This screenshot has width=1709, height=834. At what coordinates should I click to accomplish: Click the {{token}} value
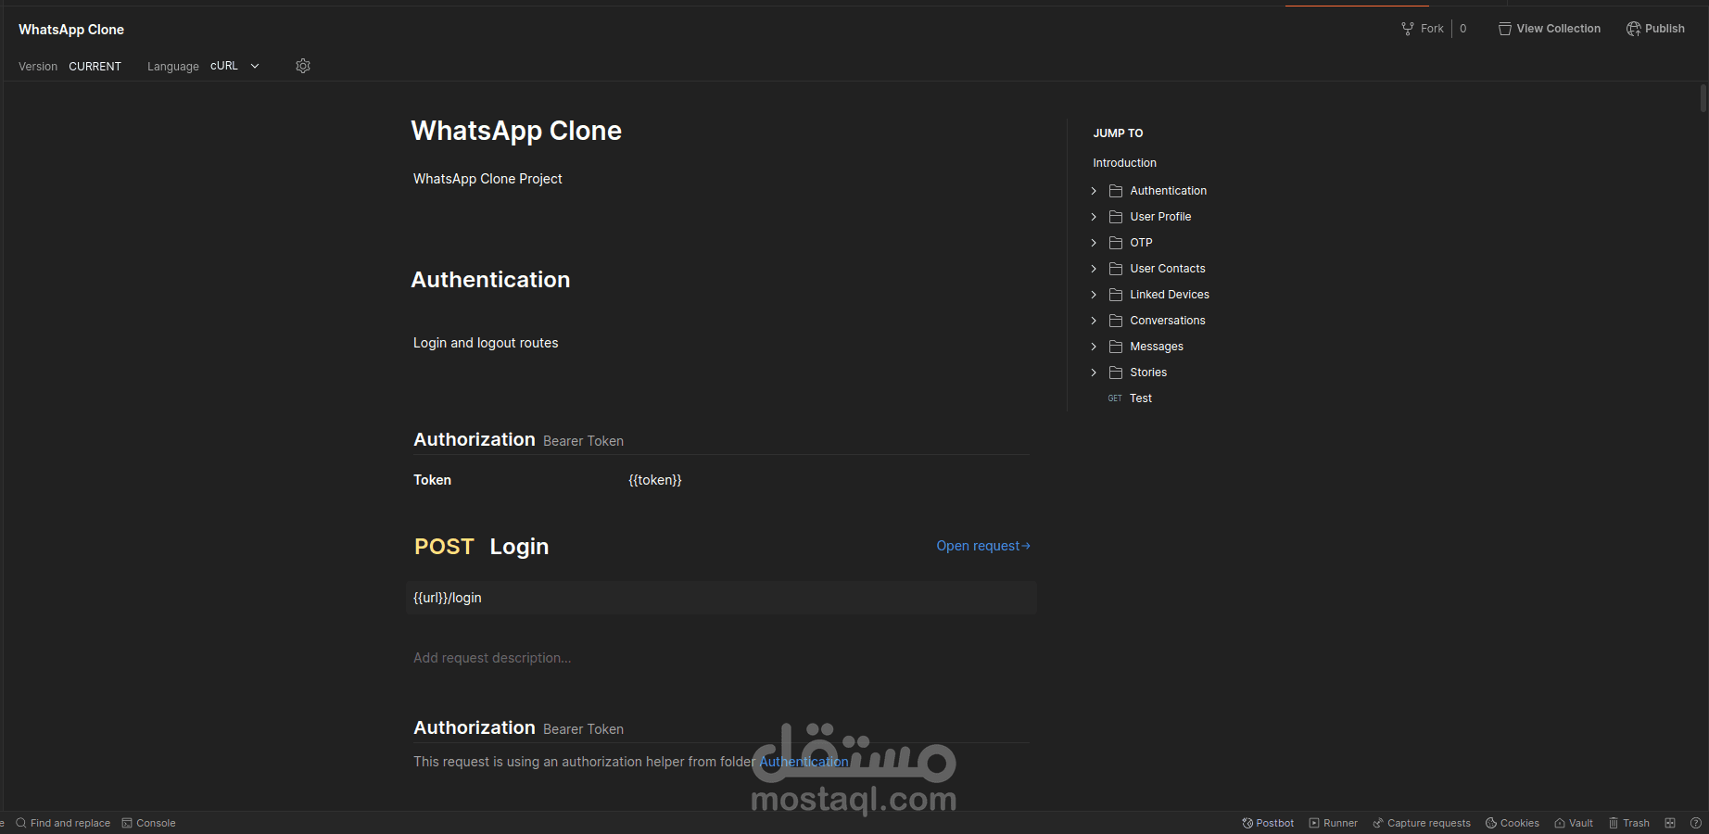(655, 480)
